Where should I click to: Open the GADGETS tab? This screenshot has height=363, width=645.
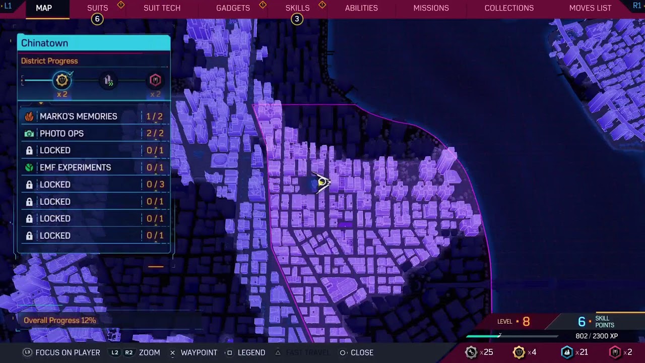tap(233, 8)
